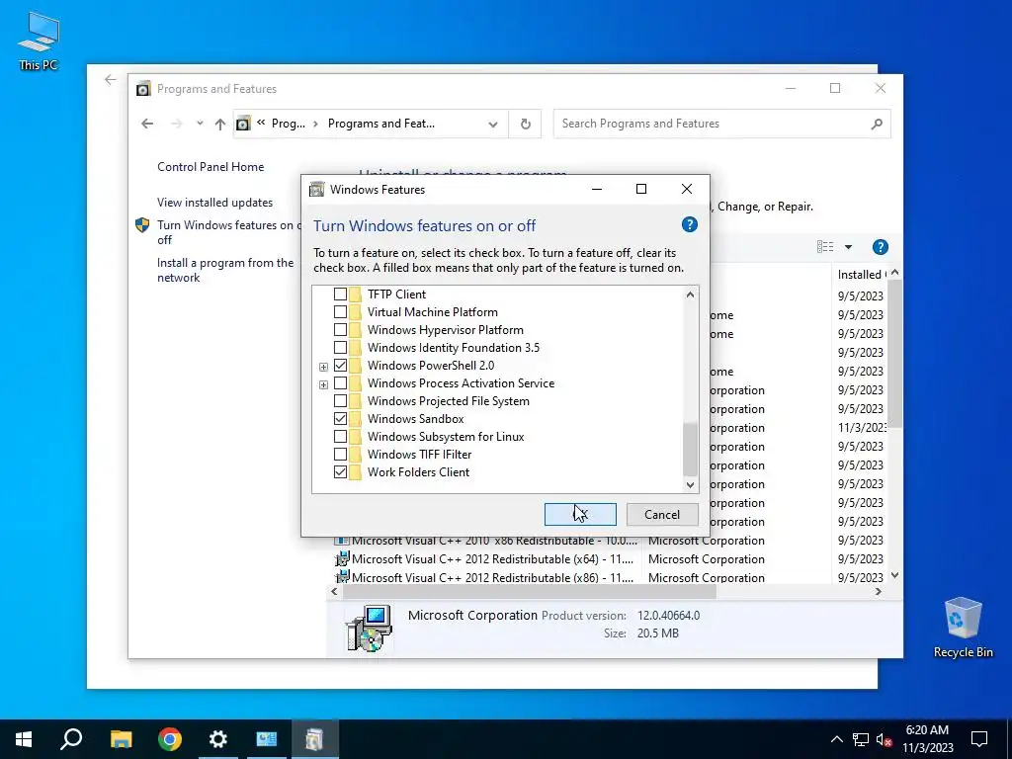Click the focused OK button in Windows Features

pyautogui.click(x=580, y=514)
